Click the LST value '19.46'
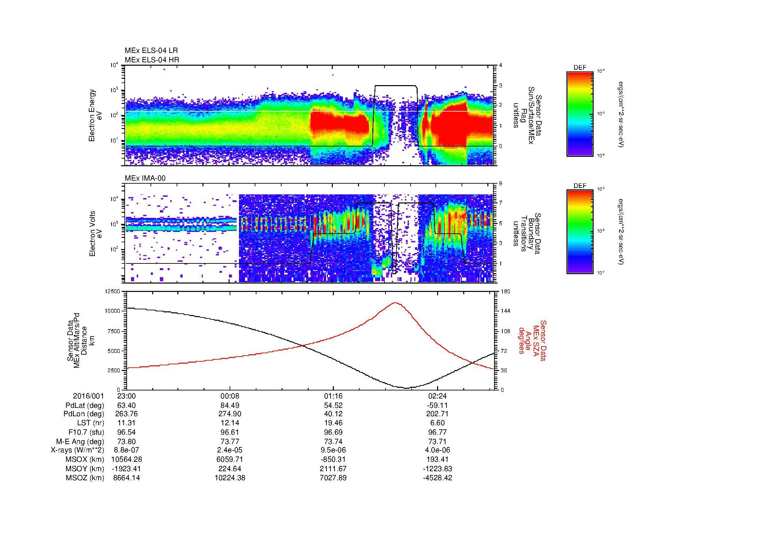The height and width of the screenshot is (554, 784). (x=333, y=423)
